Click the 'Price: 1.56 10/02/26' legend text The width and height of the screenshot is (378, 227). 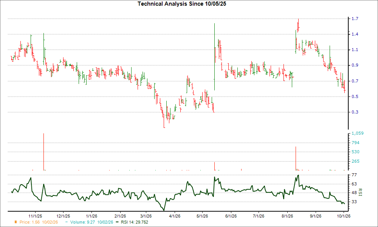(x=39, y=222)
